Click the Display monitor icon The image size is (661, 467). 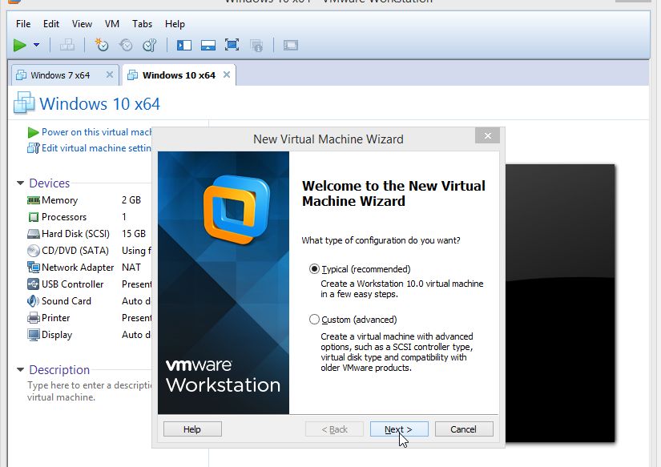34,335
